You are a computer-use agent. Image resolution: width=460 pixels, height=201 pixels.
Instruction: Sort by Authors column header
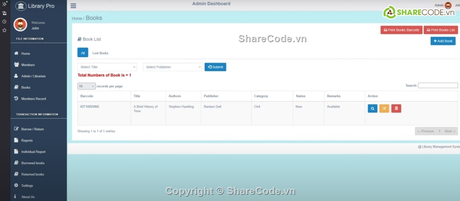[x=184, y=96]
